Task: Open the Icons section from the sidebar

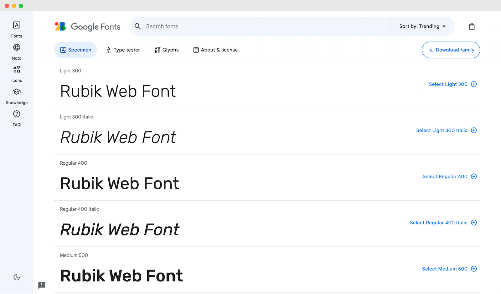Action: coord(16,73)
